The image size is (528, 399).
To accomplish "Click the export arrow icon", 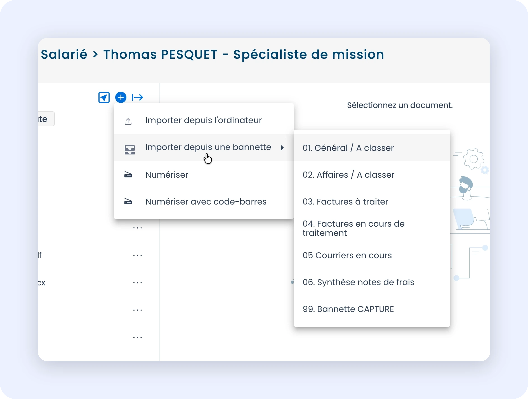I will click(x=137, y=97).
